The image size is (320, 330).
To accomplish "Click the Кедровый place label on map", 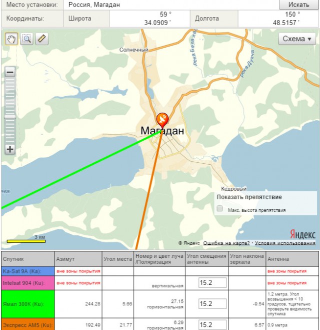I will [x=233, y=189].
